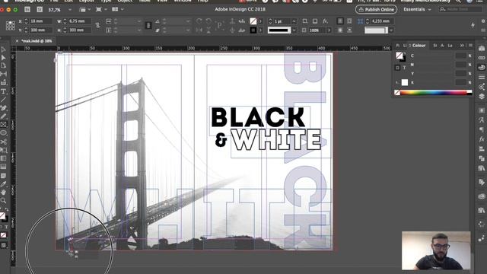Screen dimensions: 487x274
Task: Select the Zoom magnifier tool
Action: click(3, 201)
